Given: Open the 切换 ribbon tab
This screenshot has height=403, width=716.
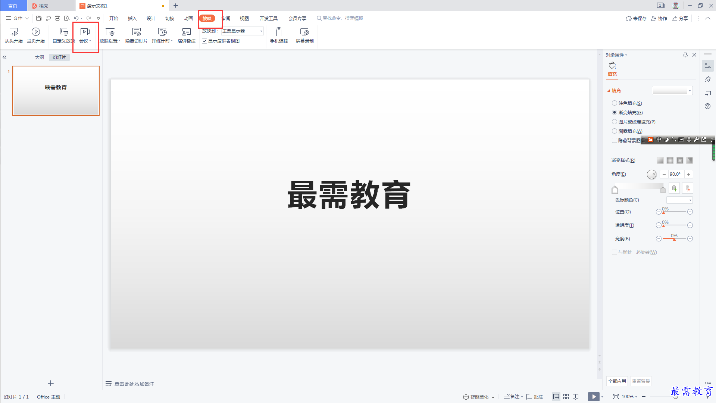Looking at the screenshot, I should tap(169, 18).
